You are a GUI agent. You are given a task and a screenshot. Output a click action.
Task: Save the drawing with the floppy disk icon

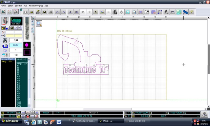[x=45, y=12]
